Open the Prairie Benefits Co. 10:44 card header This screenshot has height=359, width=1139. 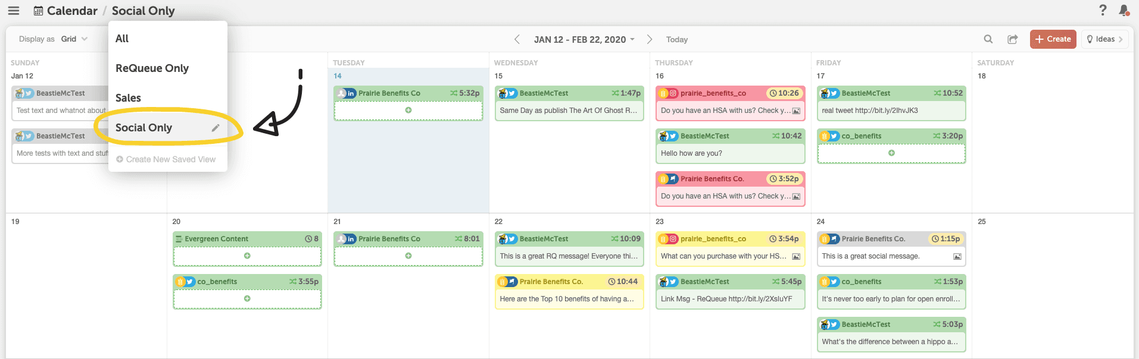pyautogui.click(x=569, y=282)
